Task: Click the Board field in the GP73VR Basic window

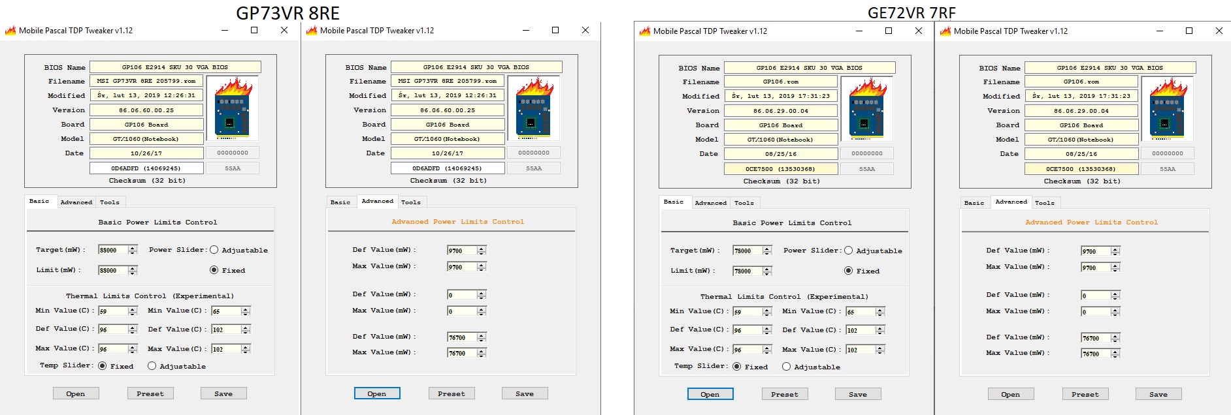Action: [146, 125]
